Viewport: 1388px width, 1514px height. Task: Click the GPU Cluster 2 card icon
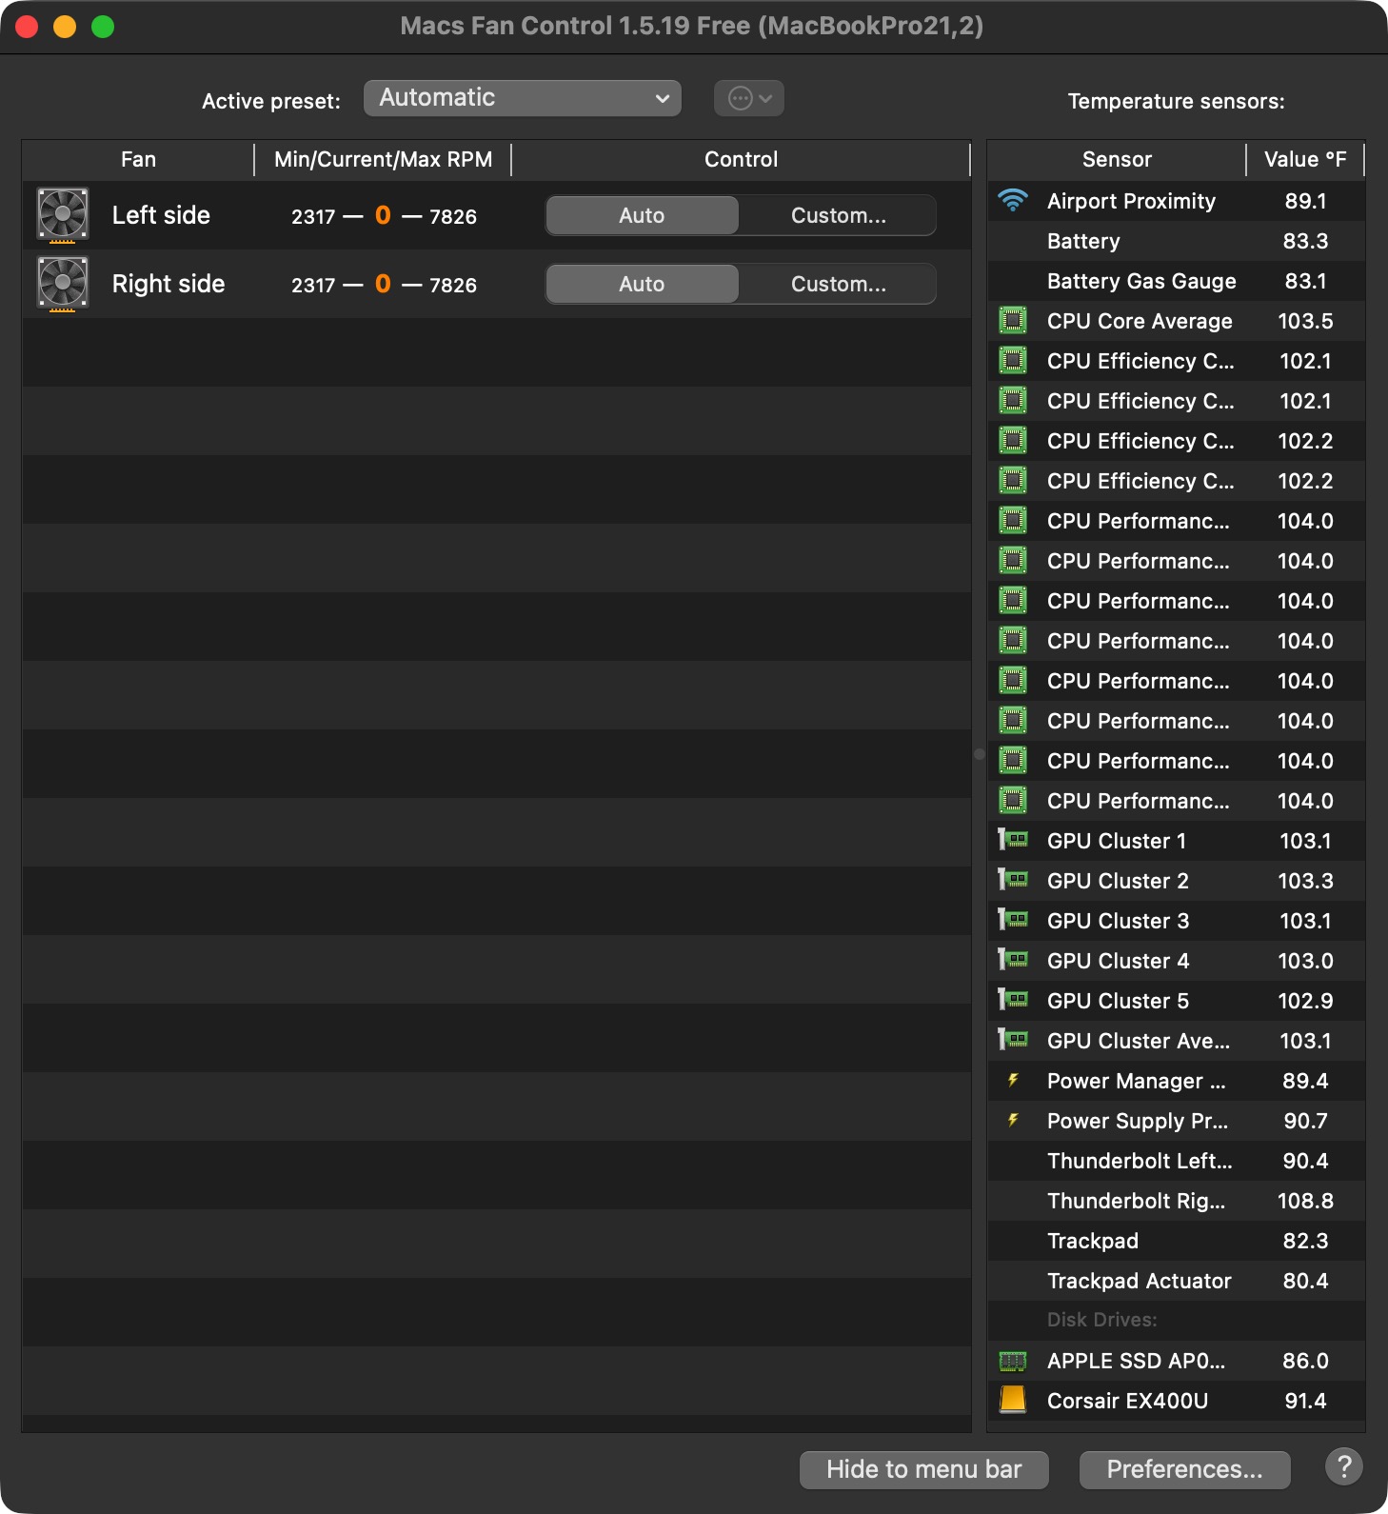[x=1013, y=880]
